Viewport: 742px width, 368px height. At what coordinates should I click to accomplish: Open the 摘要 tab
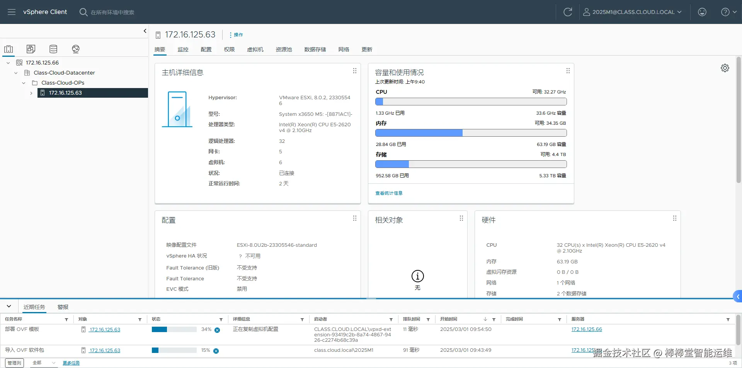(160, 49)
